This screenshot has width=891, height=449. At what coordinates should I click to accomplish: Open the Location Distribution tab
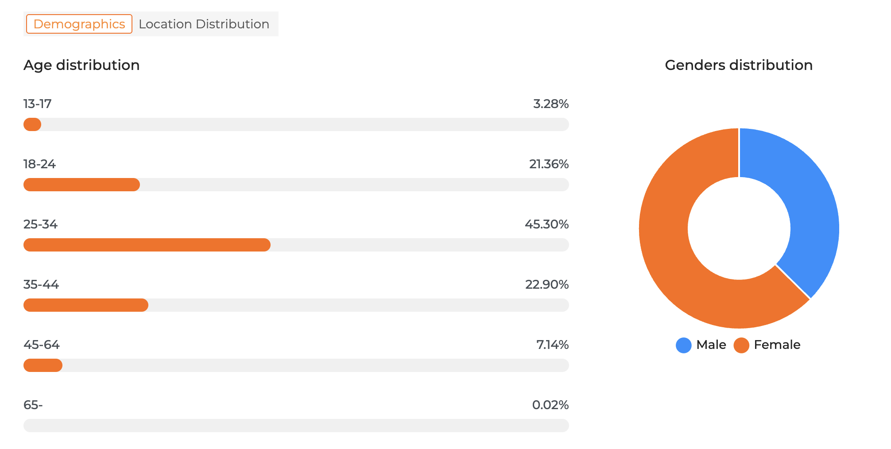point(204,24)
